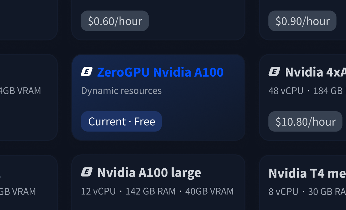The height and width of the screenshot is (210, 346).
Task: Select the Nvidia A100 large hardware card
Action: tap(158, 182)
